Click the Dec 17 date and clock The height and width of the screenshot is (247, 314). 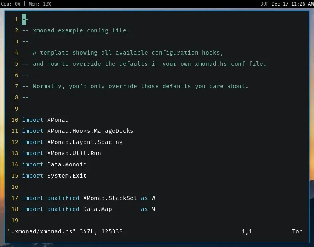tap(293, 4)
